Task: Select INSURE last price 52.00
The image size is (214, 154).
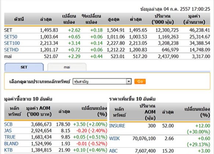Action: [x=168, y=126]
